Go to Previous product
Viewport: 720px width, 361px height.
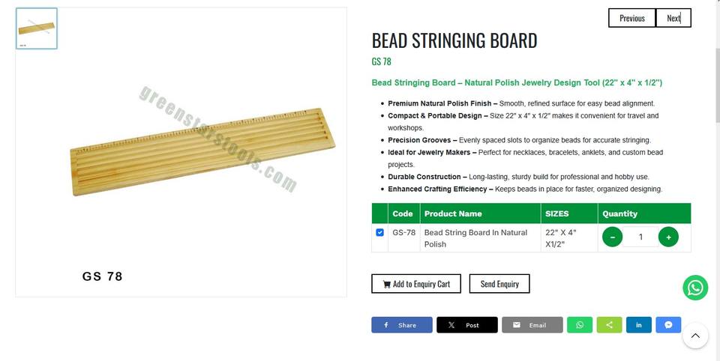click(x=631, y=18)
